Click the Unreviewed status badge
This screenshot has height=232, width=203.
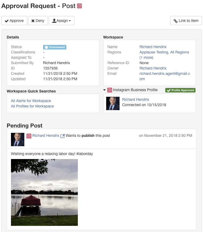coord(55,47)
